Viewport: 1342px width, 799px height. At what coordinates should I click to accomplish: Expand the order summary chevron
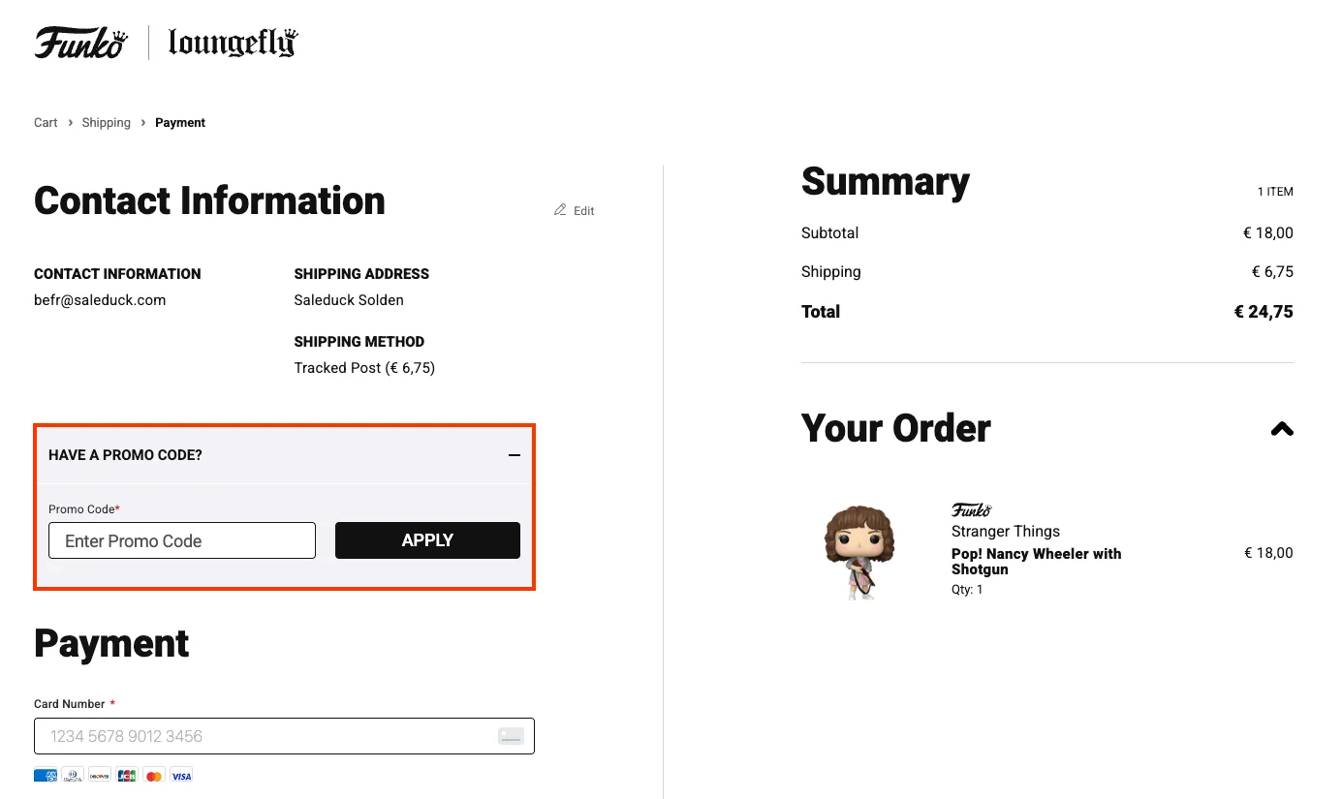[1281, 429]
